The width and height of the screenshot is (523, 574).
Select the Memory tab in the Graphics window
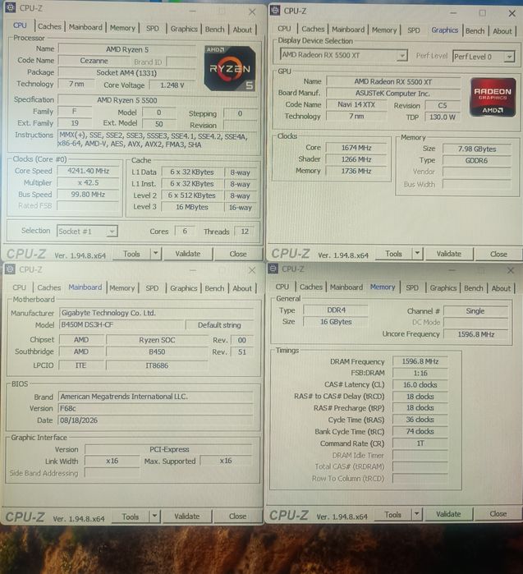point(384,30)
